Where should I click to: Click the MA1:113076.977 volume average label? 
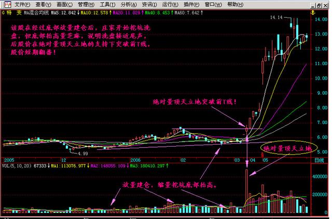click(x=68, y=166)
